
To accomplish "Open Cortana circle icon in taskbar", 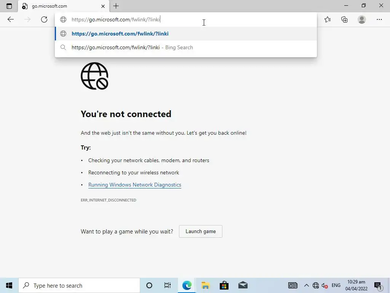I will pyautogui.click(x=149, y=285).
